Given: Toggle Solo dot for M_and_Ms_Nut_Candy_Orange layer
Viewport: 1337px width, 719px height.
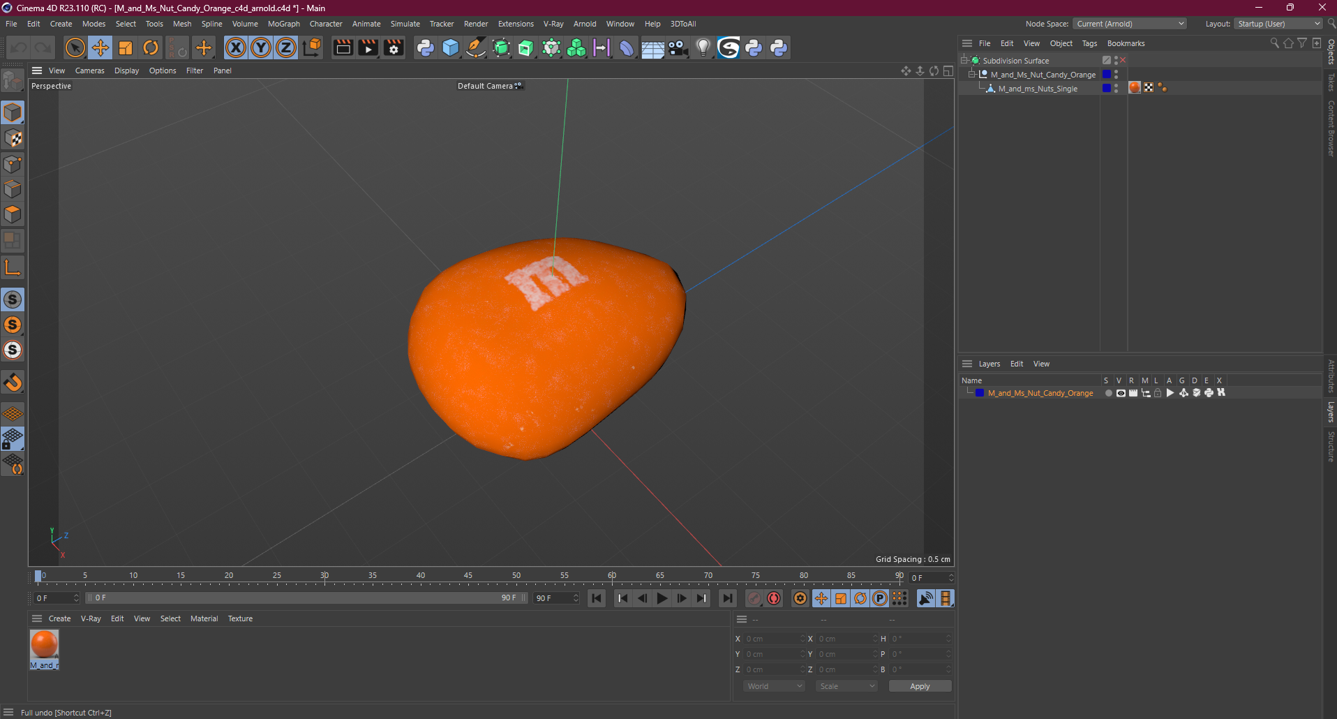Looking at the screenshot, I should pyautogui.click(x=1108, y=393).
